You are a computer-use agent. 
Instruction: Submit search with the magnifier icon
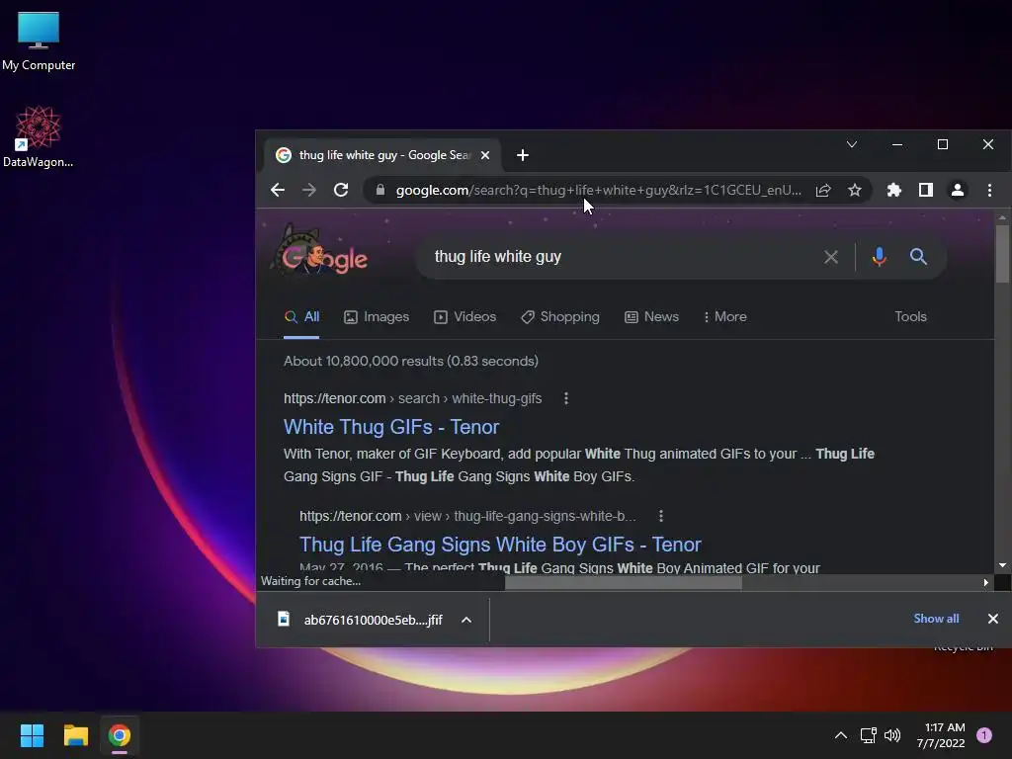918,257
